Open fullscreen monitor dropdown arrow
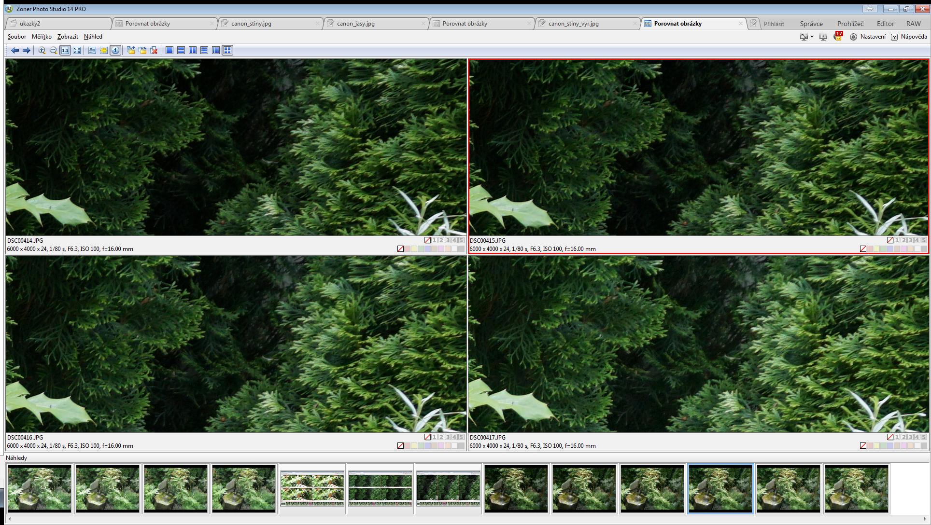 [812, 37]
